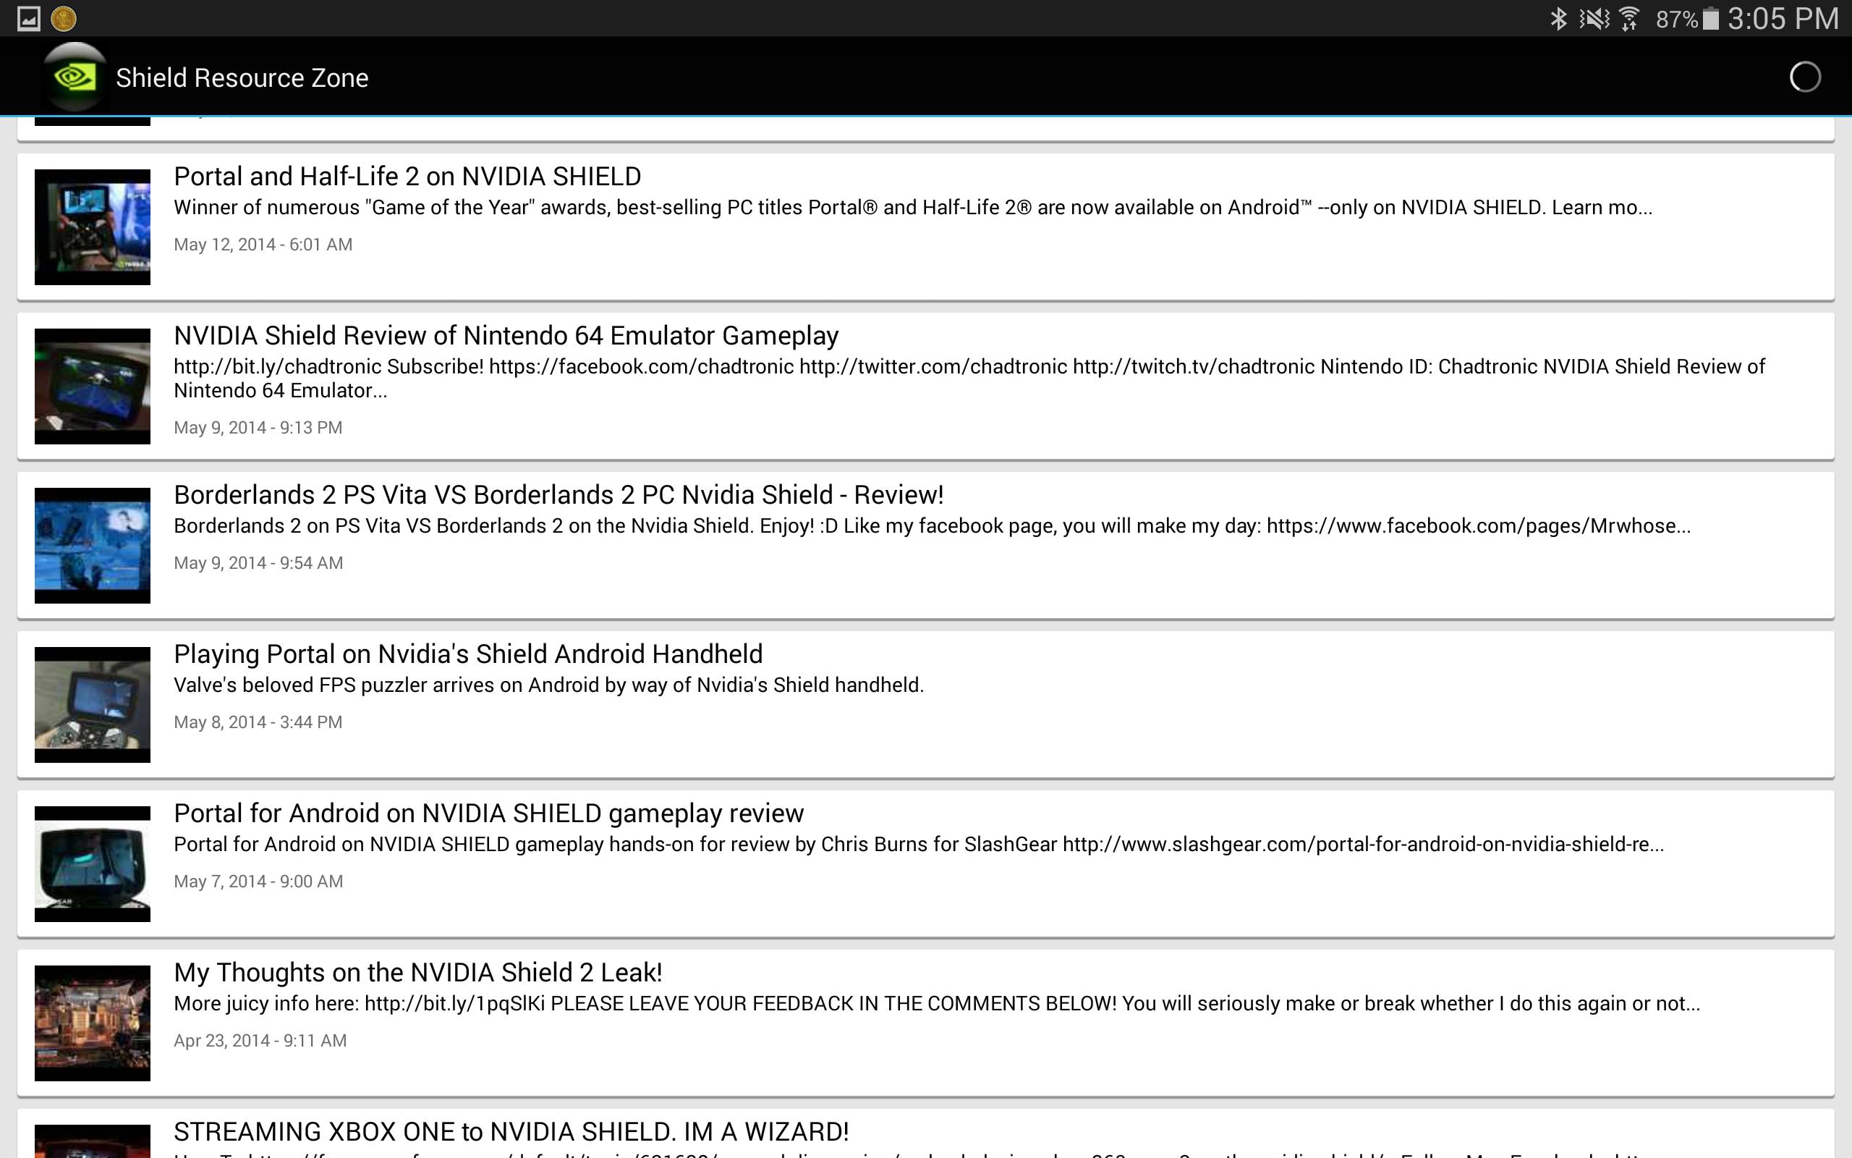Screen dimensions: 1852x1158
Task: Open the screenshot/photo icon
Action: [x=27, y=17]
